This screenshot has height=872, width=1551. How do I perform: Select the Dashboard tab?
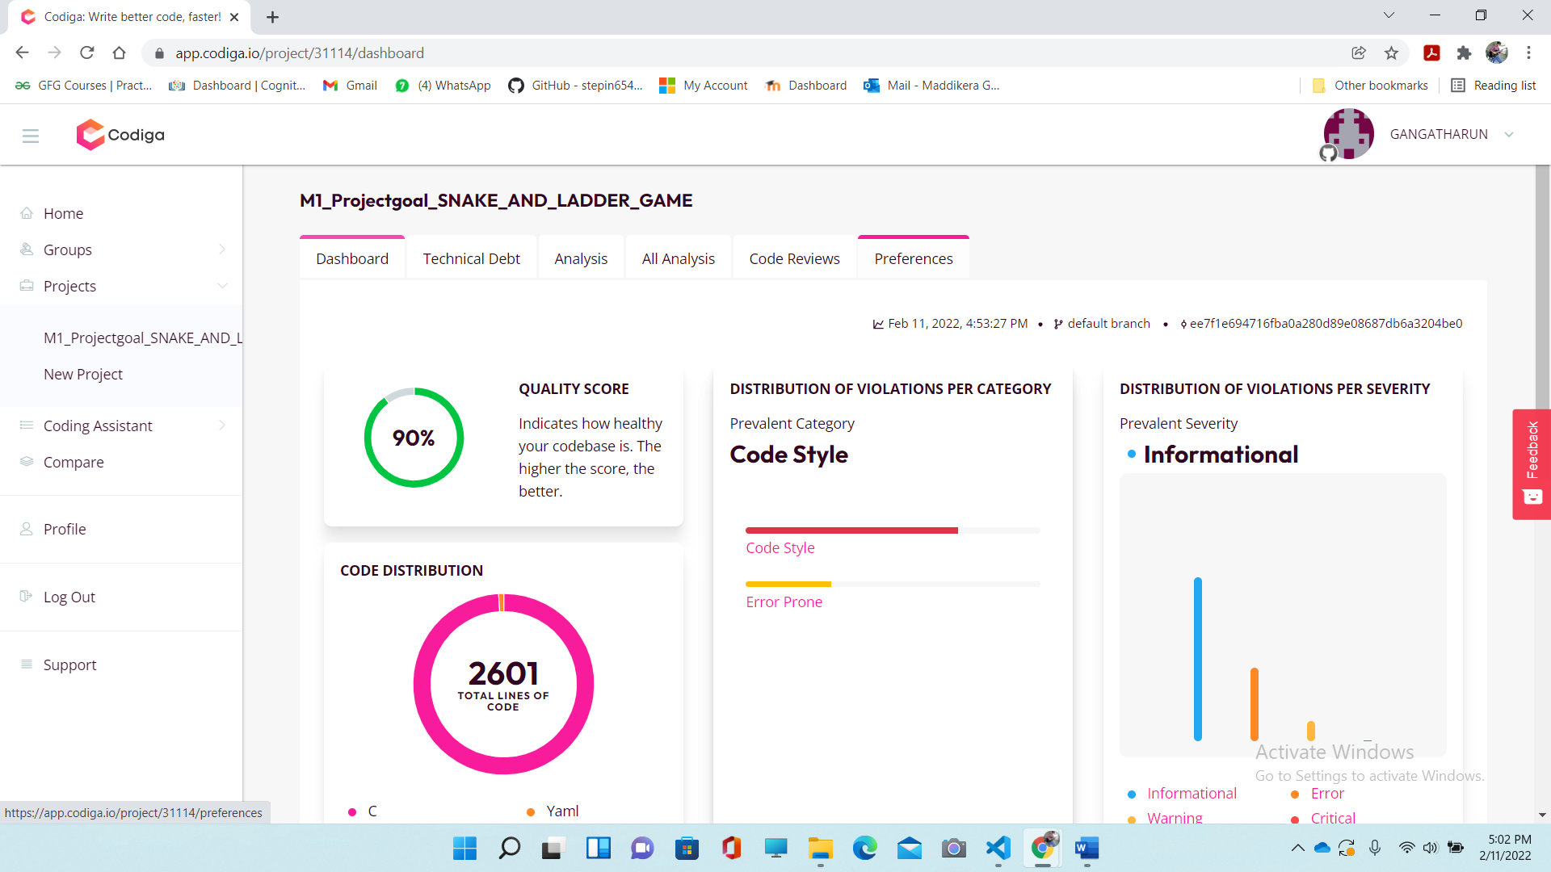352,258
